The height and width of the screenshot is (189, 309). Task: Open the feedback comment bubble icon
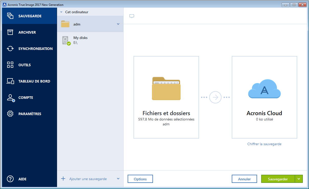coord(131,16)
